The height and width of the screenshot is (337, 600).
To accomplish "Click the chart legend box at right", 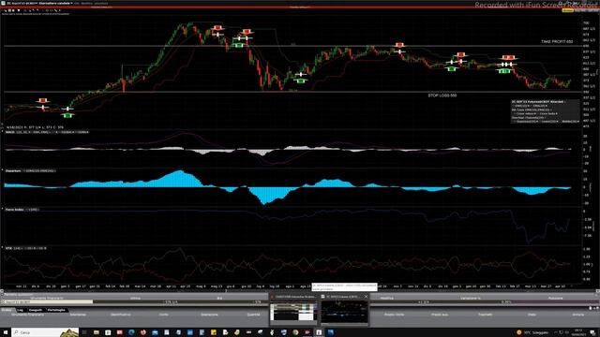I will (x=545, y=111).
